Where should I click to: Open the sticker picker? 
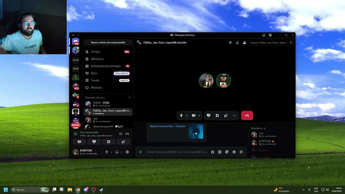click(227, 152)
